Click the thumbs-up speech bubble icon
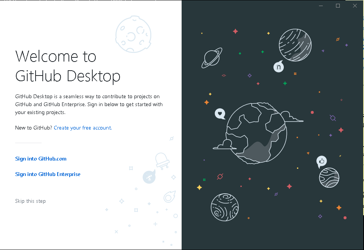364x250 pixels. tap(321, 162)
